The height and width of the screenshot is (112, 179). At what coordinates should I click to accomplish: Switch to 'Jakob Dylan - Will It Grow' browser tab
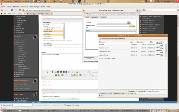(40, 14)
